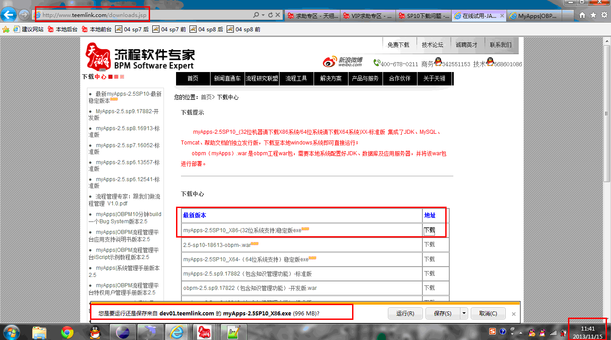The image size is (611, 340).
Task: Open sidebar link 流程管理专家 V1.0.pdf
Action: (124, 200)
